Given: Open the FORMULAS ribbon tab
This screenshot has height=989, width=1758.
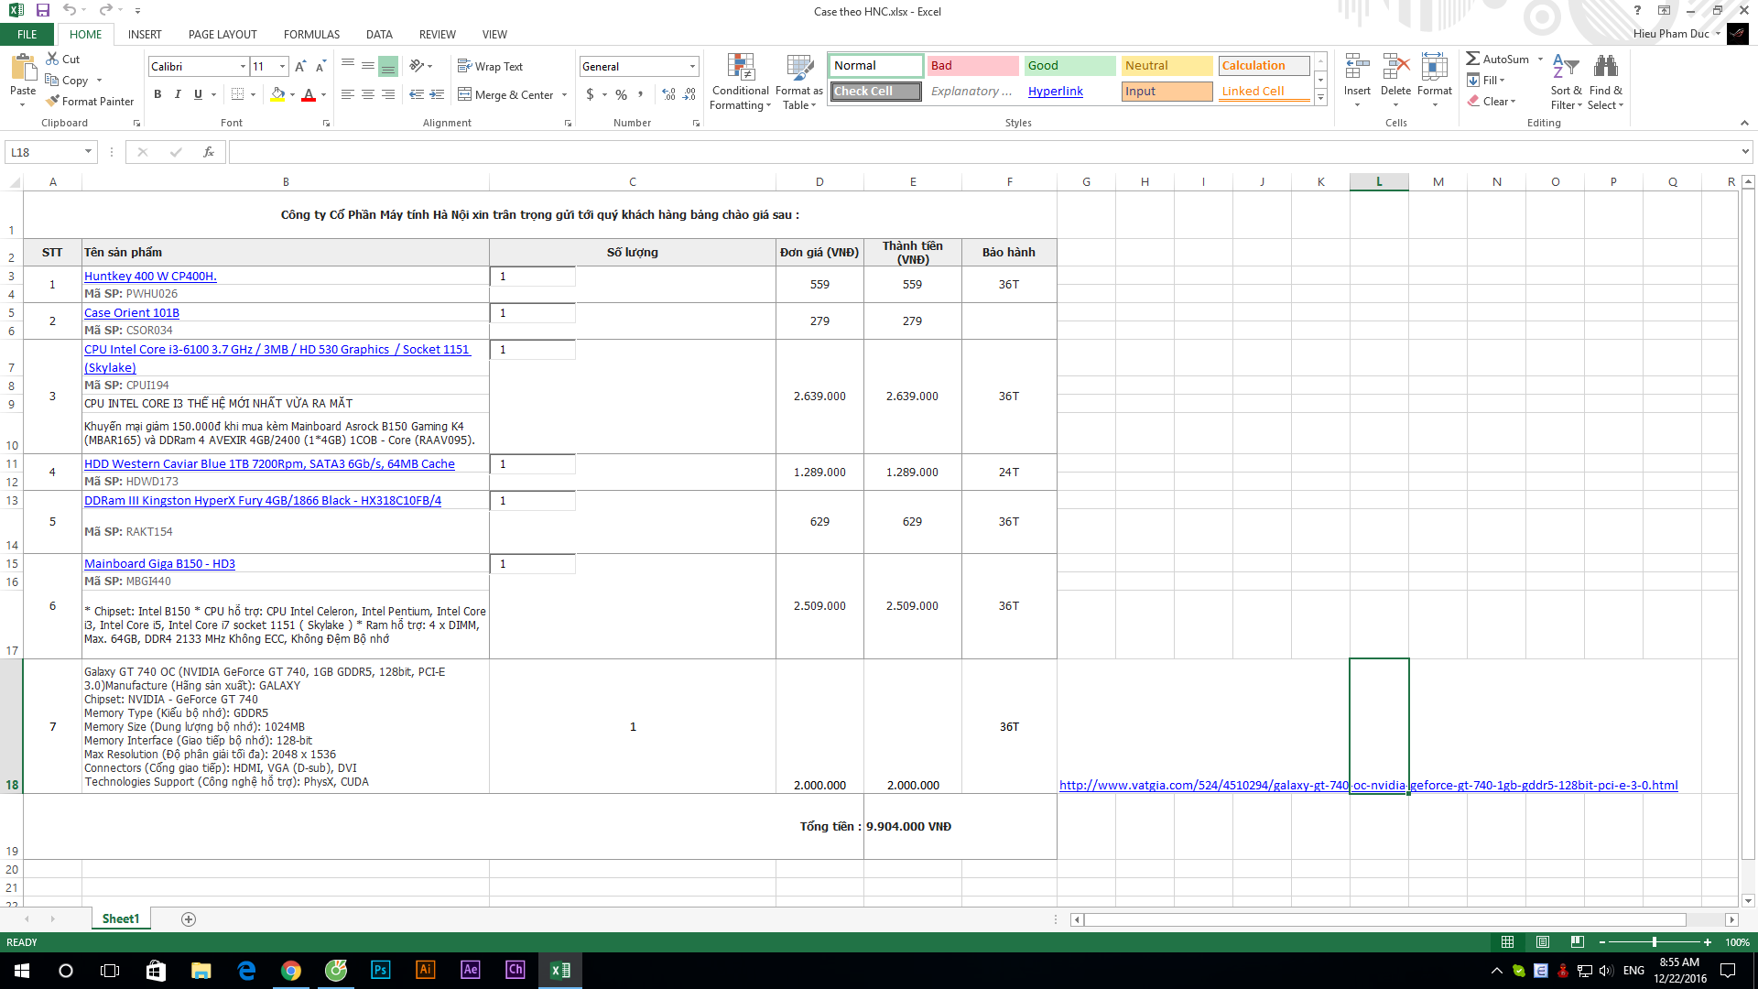Looking at the screenshot, I should [x=311, y=35].
